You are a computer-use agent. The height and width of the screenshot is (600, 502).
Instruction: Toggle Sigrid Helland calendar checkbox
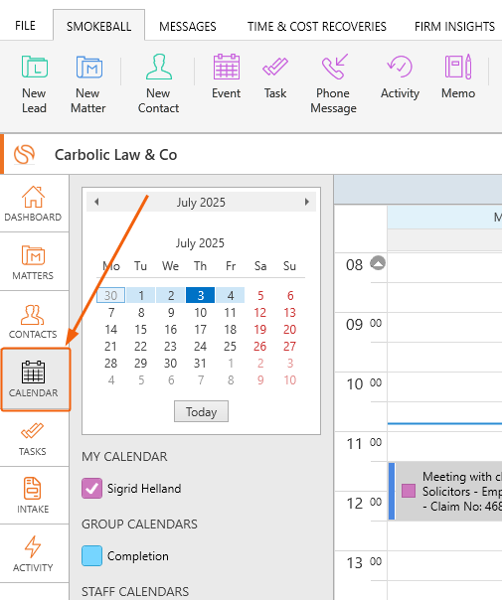(x=91, y=489)
